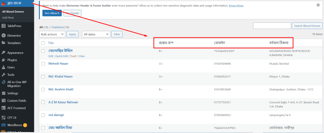Select the checkbox for md alamgir
Screen dimensions: 324x133
(x=43, y=115)
